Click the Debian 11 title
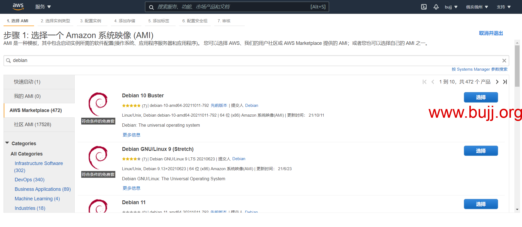 pos(134,203)
